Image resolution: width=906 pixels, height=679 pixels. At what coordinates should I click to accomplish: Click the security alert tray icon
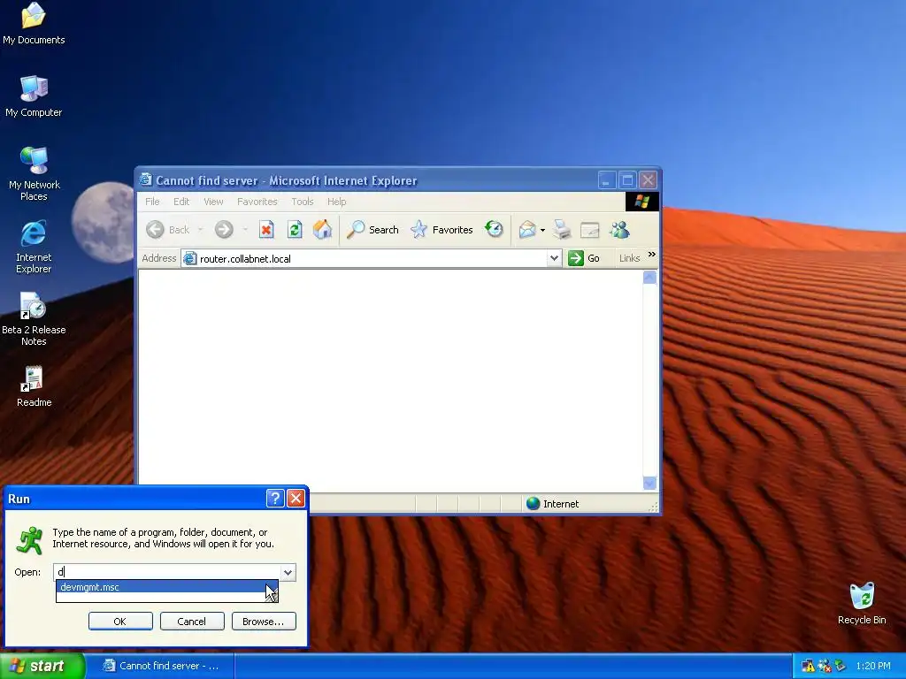(x=808, y=666)
